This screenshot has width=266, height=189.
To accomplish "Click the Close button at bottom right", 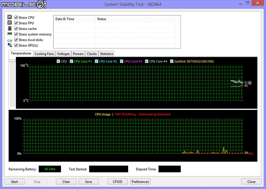I will (x=251, y=182).
